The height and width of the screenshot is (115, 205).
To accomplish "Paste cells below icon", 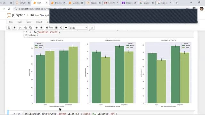I will (x=30, y=28).
